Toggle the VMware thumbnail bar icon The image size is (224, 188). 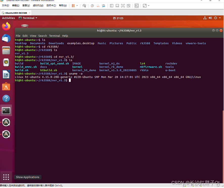click(x=117, y=6)
